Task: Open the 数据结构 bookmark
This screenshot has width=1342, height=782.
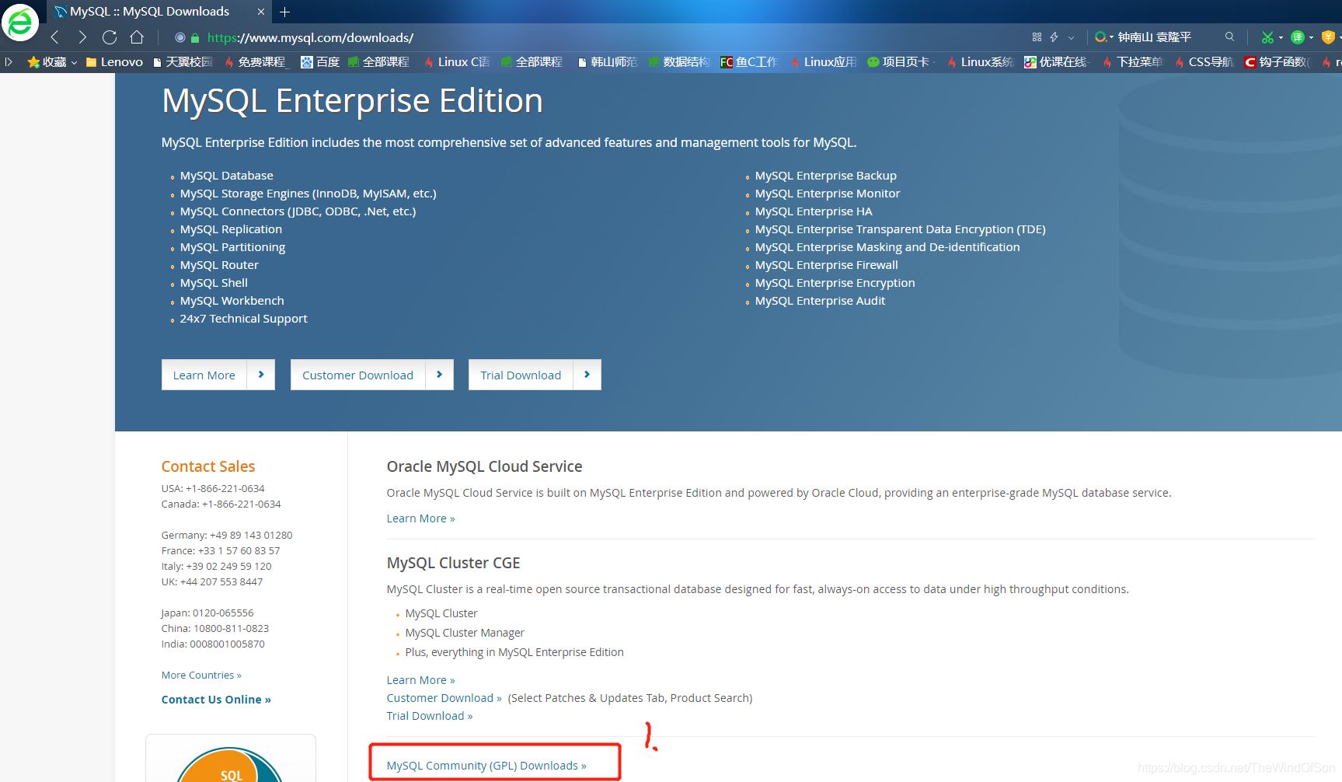Action: pyautogui.click(x=679, y=61)
